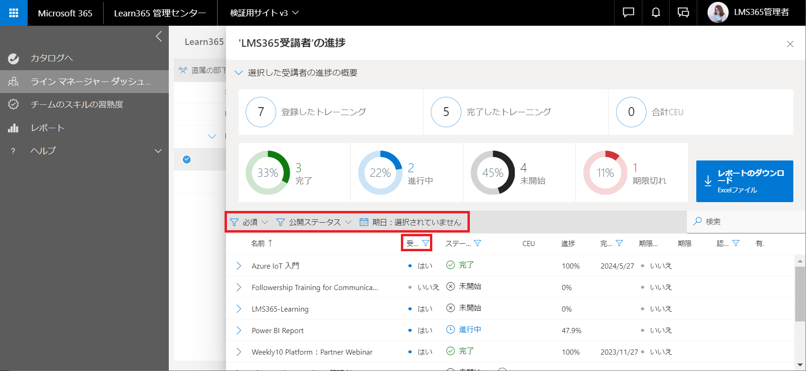
Task: Open the 期日 date filter
Action: click(x=410, y=222)
